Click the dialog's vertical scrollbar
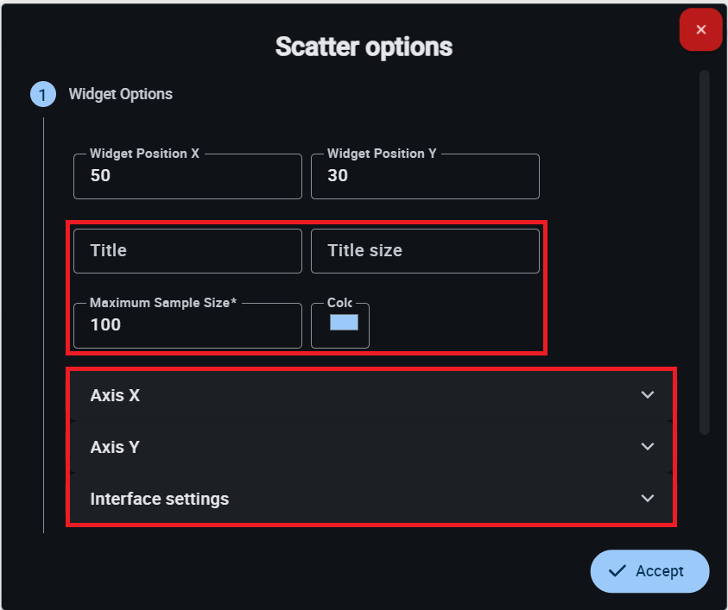Screen dimensions: 728x610 [x=705, y=252]
